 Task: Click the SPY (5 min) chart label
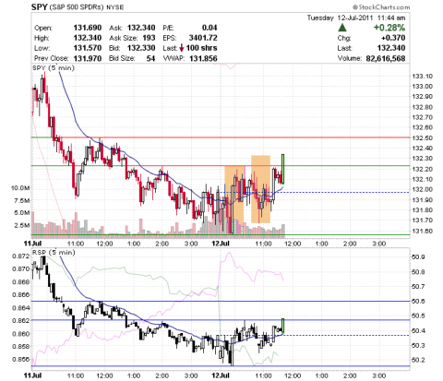pyautogui.click(x=54, y=67)
